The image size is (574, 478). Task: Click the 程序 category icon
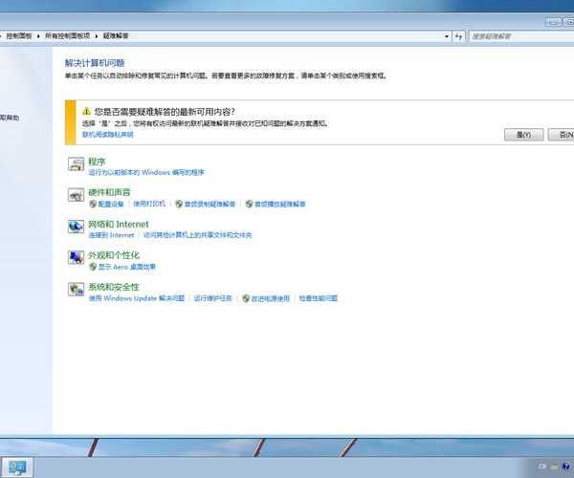tap(77, 163)
